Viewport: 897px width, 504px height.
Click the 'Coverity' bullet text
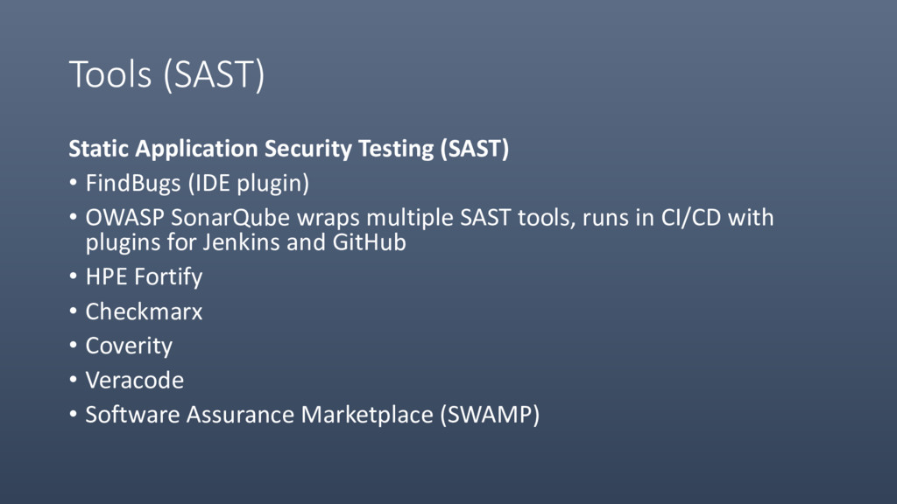pos(129,346)
